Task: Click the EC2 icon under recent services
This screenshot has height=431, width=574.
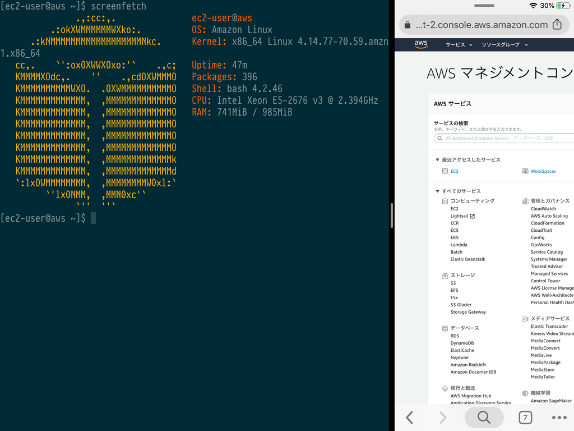Action: pos(445,171)
